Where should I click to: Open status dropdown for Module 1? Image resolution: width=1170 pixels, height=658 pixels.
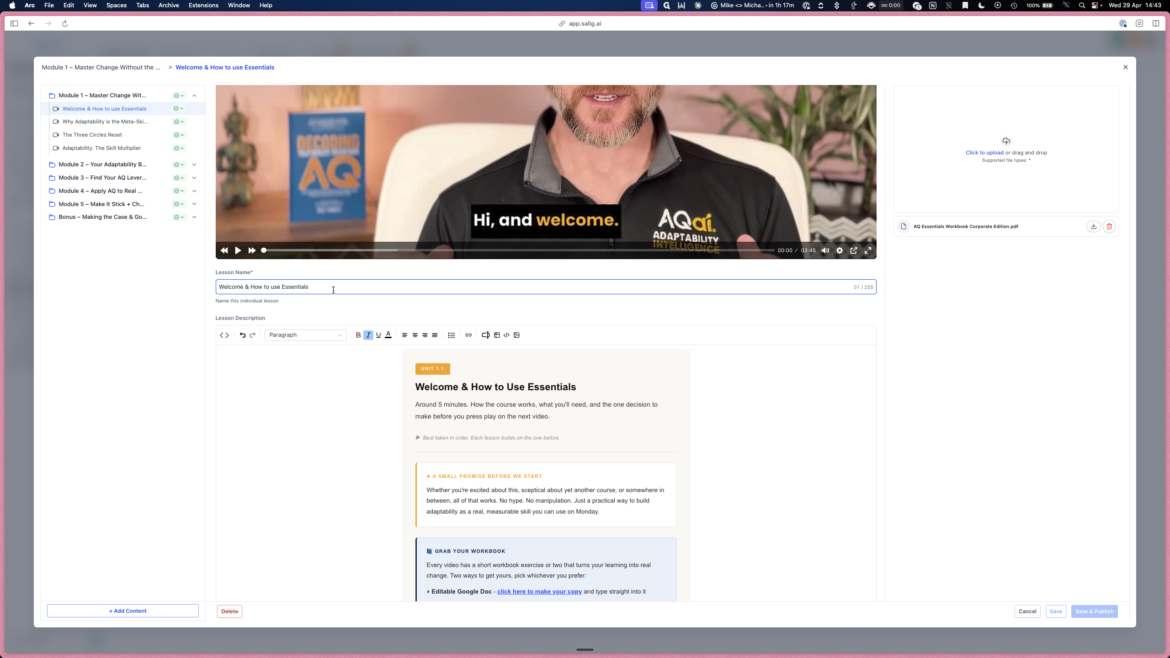pos(179,96)
